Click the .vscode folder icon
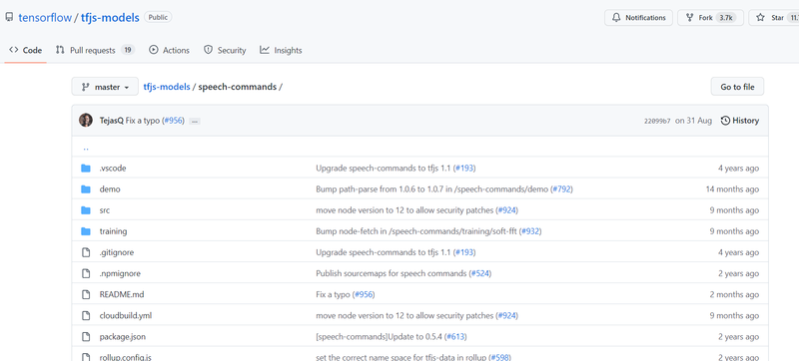The image size is (799, 361). (x=86, y=169)
